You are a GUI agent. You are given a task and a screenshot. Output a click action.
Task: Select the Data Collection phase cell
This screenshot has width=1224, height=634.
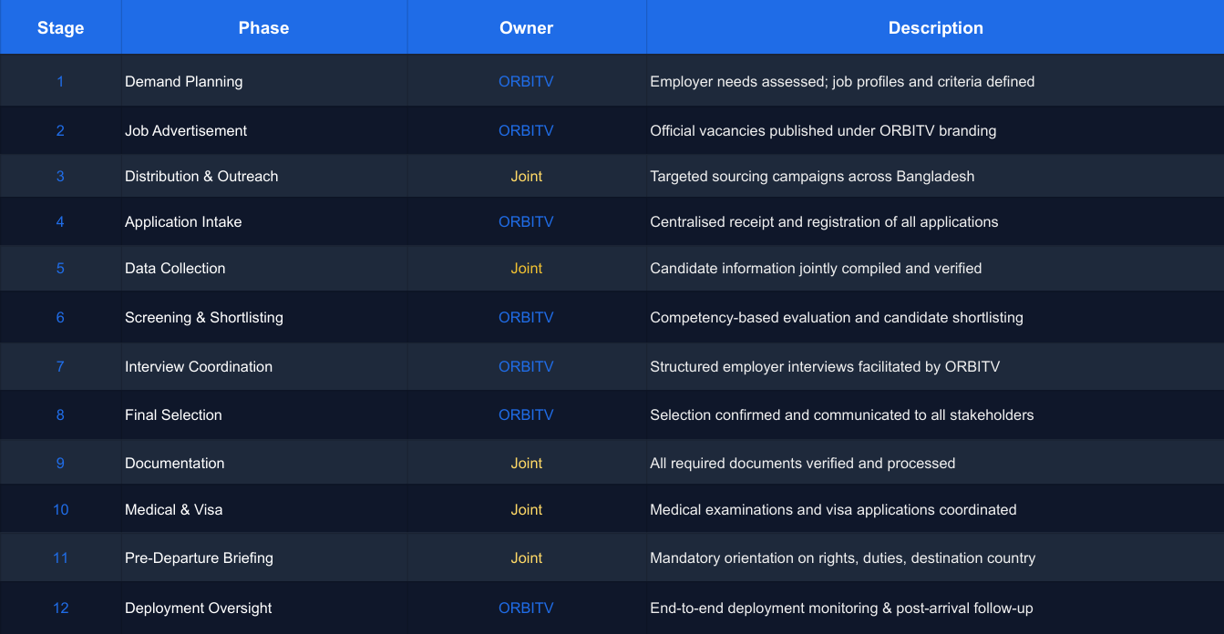[263, 268]
